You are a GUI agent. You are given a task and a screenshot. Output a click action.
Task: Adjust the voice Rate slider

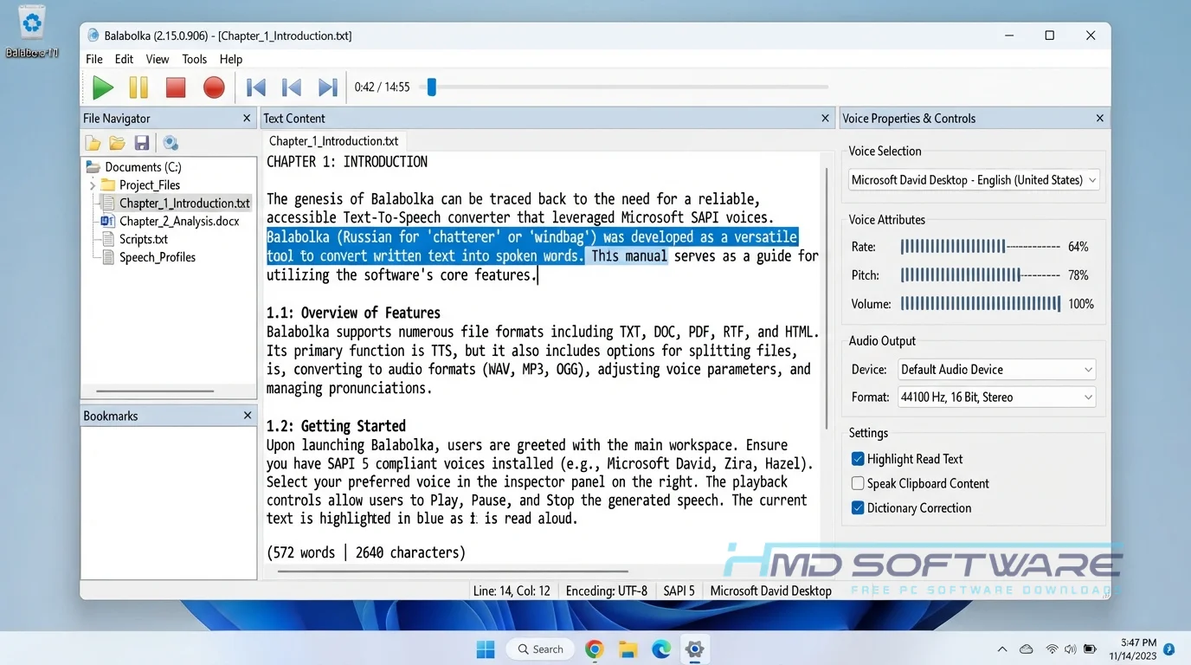[x=980, y=247]
